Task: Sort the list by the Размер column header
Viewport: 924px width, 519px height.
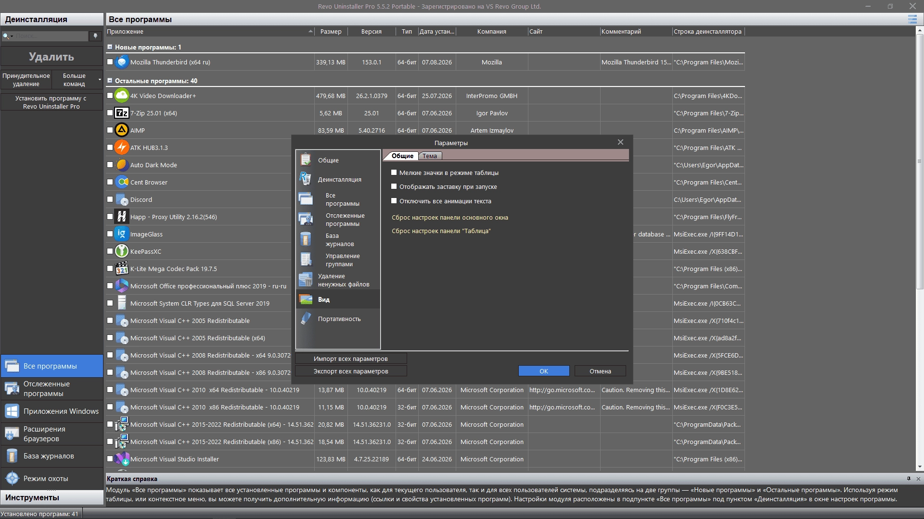Action: tap(331, 31)
